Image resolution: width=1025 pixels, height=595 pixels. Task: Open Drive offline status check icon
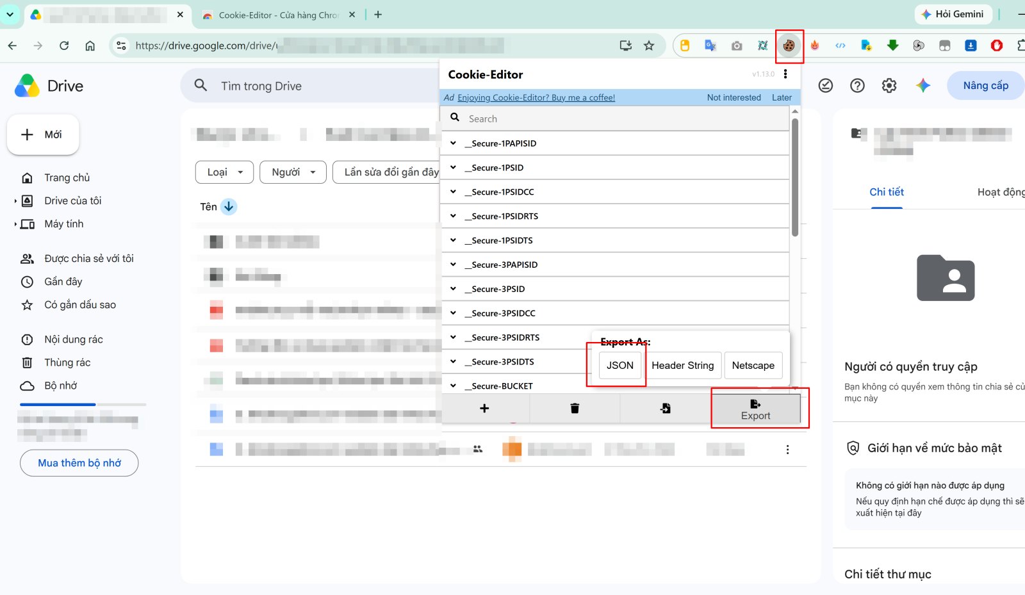click(x=826, y=85)
